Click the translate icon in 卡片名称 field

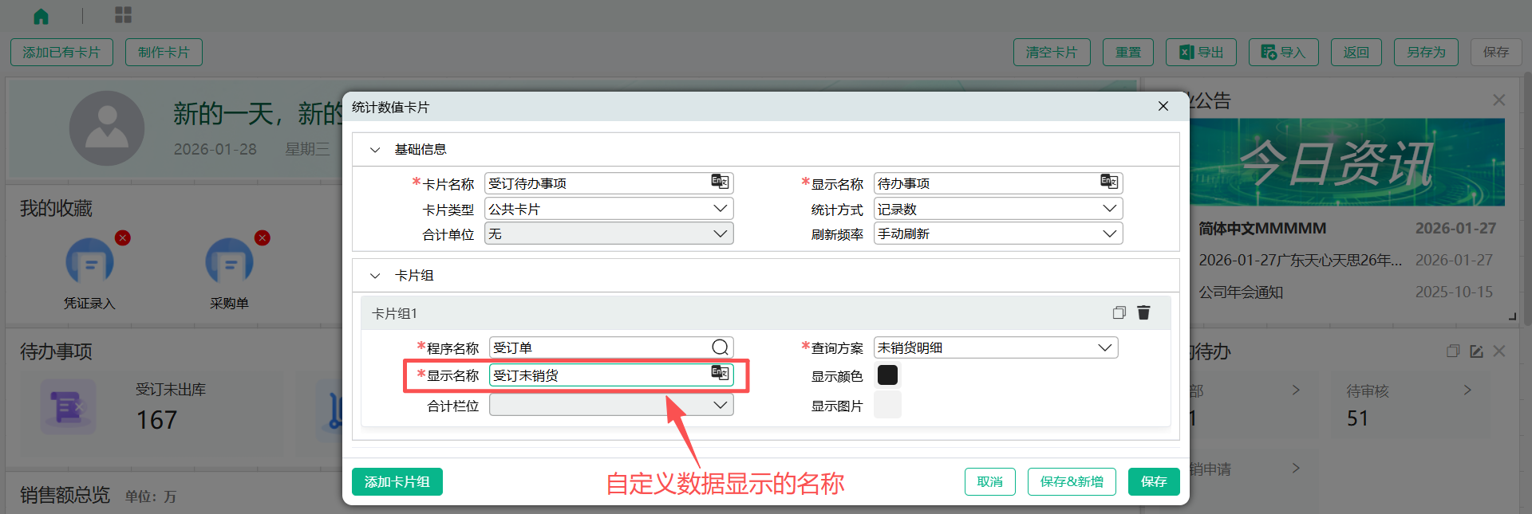pos(720,182)
